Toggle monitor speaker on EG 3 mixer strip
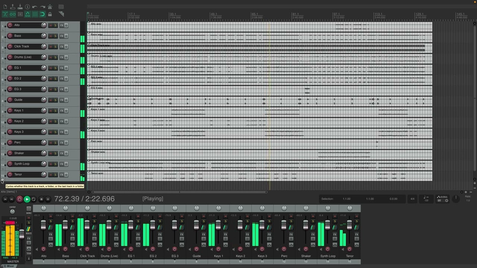Screen dimensions: 477x268 (168, 249)
